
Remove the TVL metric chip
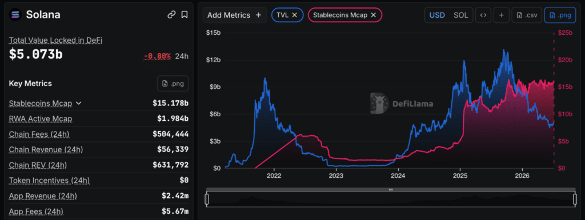tap(294, 15)
